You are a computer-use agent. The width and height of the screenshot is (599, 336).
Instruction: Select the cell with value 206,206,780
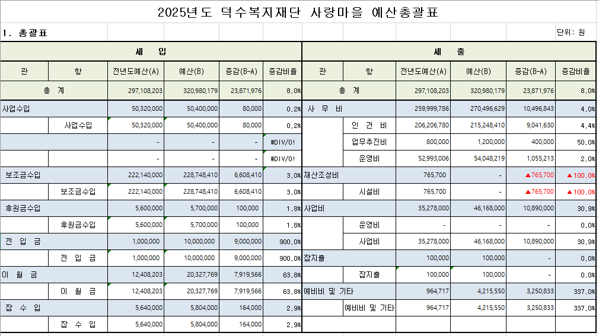(423, 126)
